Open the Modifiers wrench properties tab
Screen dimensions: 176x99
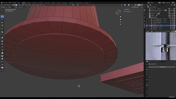click(x=147, y=85)
